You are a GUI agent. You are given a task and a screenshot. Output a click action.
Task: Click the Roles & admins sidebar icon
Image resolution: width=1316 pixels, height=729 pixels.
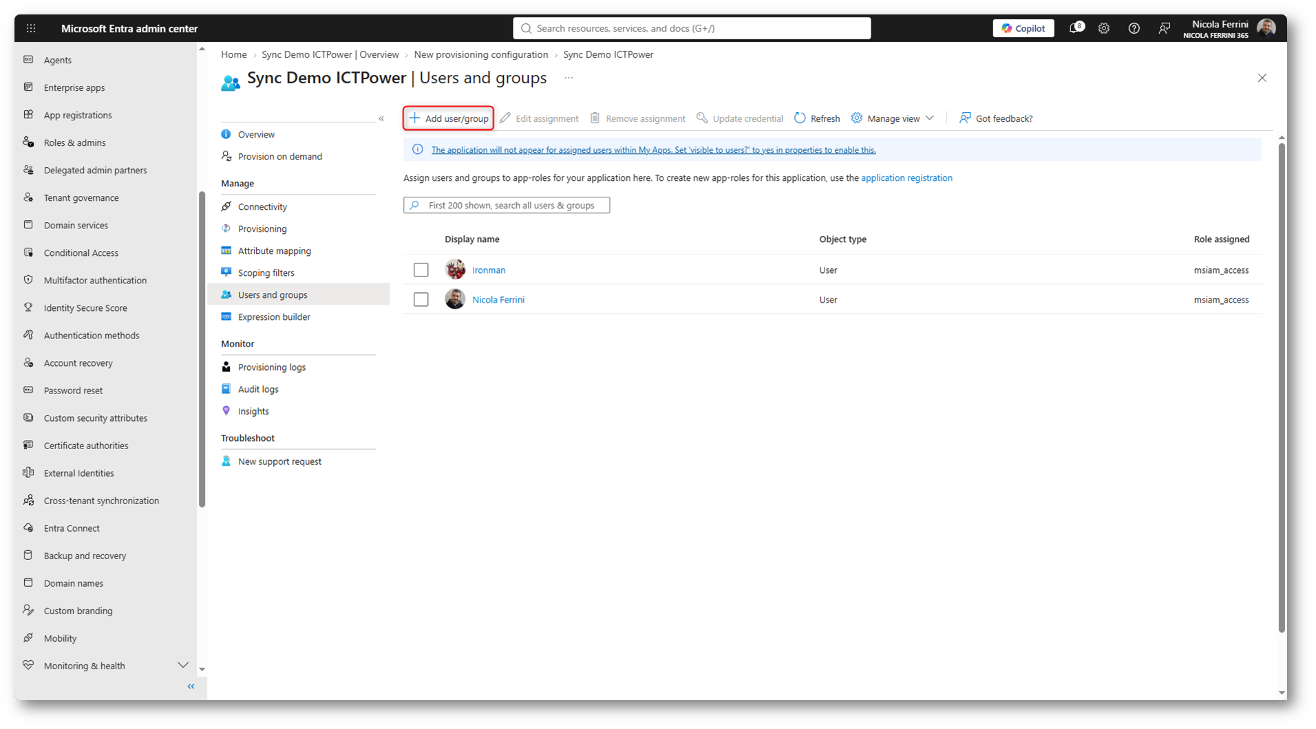28,142
